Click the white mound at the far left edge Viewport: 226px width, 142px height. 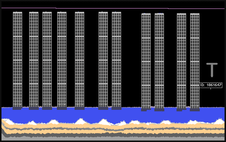click(8, 122)
